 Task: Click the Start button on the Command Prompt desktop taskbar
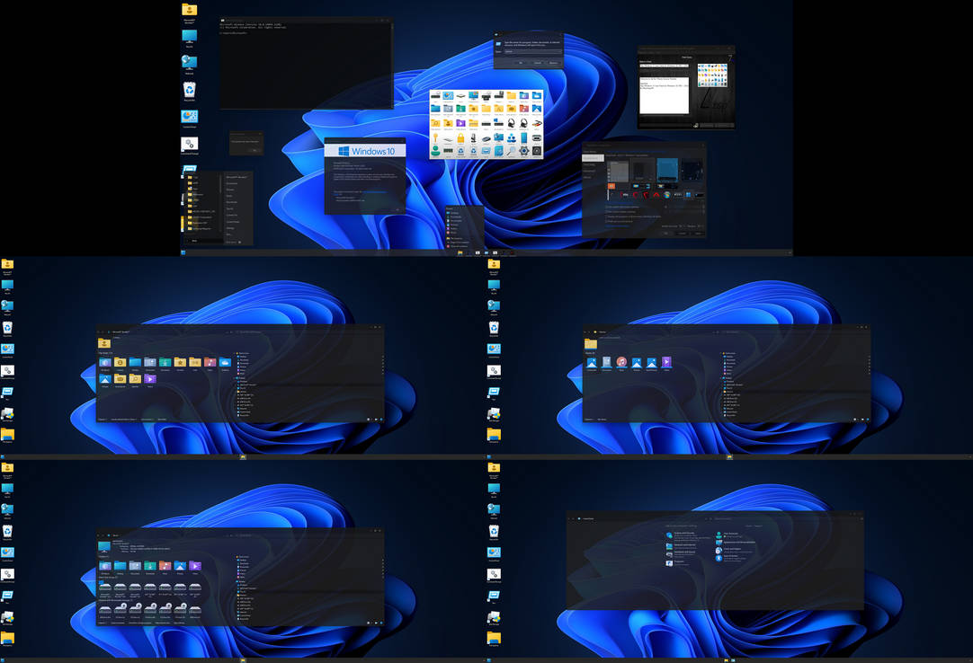pos(183,252)
